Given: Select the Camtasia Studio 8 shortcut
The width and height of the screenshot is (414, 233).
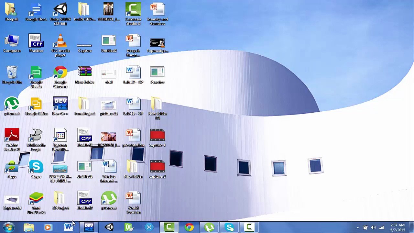Looking at the screenshot, I should [133, 14].
